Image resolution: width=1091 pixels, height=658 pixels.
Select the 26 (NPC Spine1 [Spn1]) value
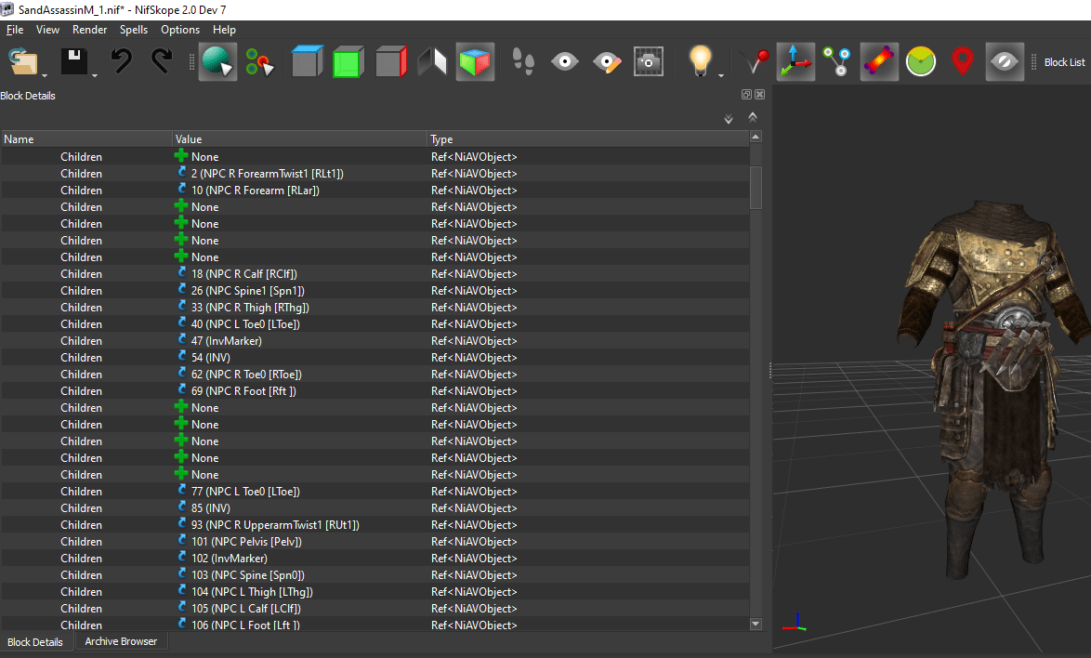pyautogui.click(x=248, y=291)
